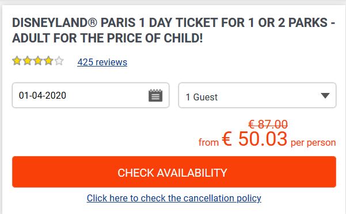Viewport: 346px width, 214px height.
Task: Expand the guest dropdown arrow
Action: coord(325,95)
